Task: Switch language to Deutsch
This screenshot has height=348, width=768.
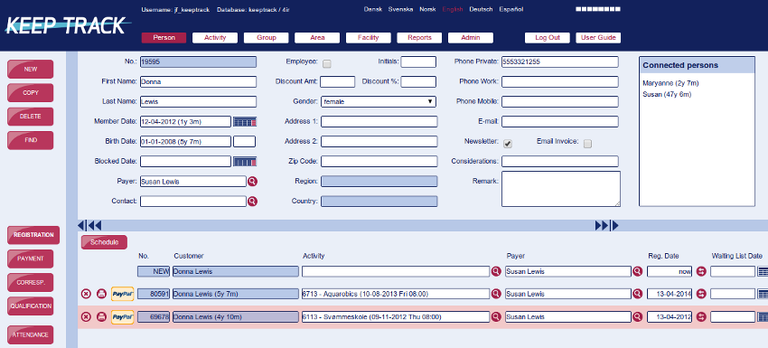Action: point(481,9)
